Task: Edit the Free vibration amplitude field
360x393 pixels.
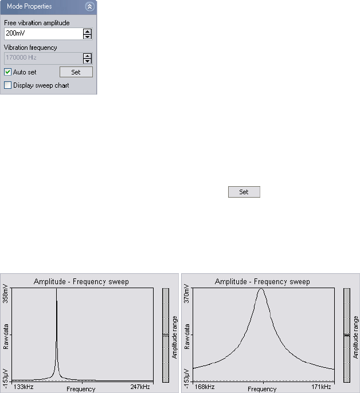Action: (x=44, y=34)
